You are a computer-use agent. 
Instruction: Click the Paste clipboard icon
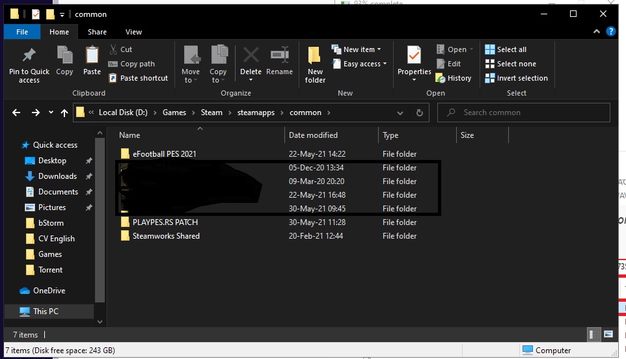click(92, 55)
